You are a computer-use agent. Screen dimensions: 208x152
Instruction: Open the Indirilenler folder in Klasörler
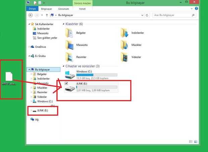click(x=124, y=33)
